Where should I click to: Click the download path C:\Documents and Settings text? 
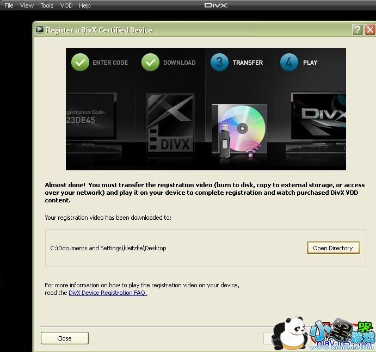point(108,248)
